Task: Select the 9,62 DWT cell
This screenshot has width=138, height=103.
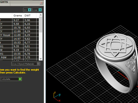Action: click(30, 39)
